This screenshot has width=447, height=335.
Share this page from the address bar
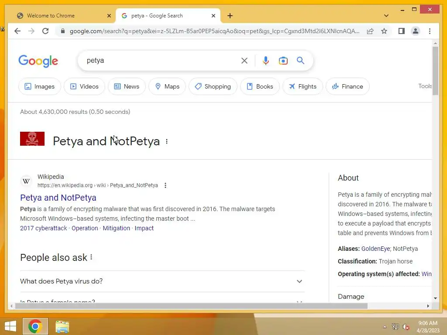[370, 31]
